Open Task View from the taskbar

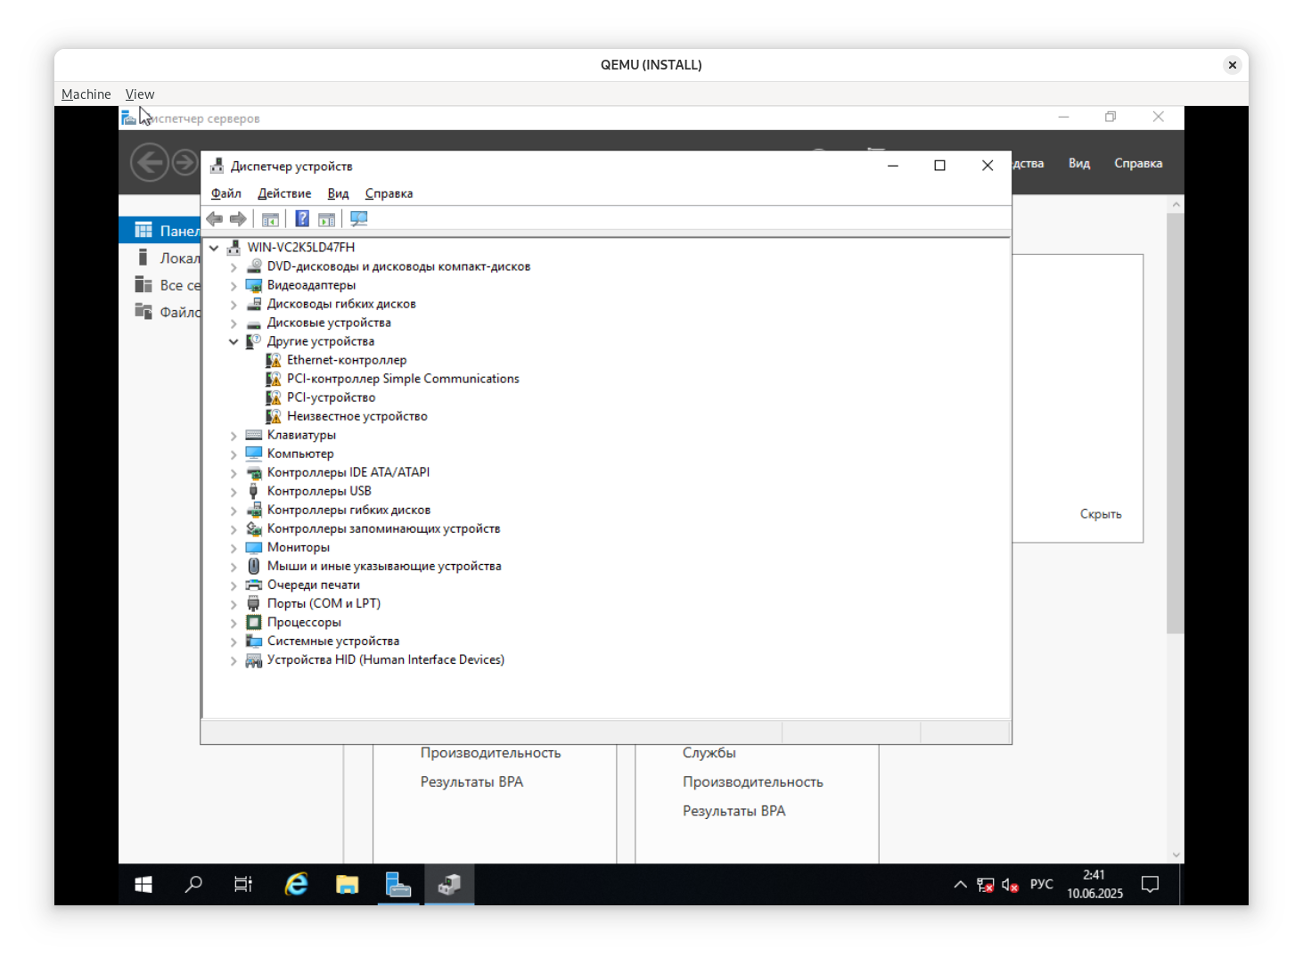point(243,884)
